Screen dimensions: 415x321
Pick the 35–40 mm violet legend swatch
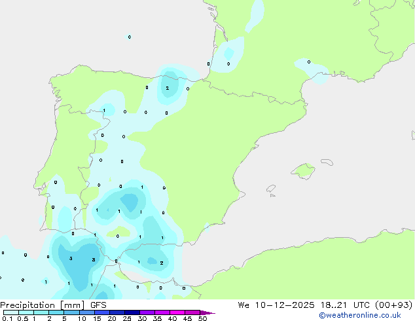click(162, 312)
